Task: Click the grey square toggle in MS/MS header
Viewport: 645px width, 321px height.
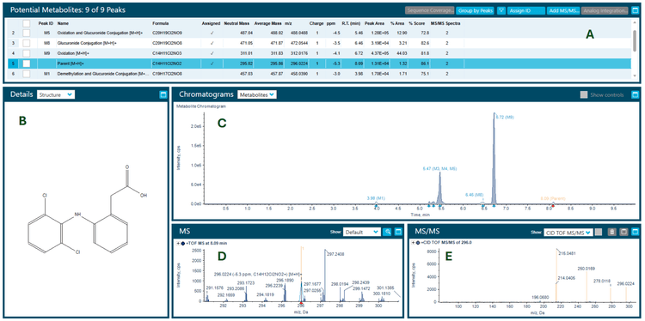Action: pos(599,232)
